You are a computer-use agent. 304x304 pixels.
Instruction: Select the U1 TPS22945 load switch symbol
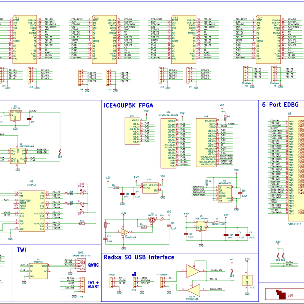click(x=38, y=271)
